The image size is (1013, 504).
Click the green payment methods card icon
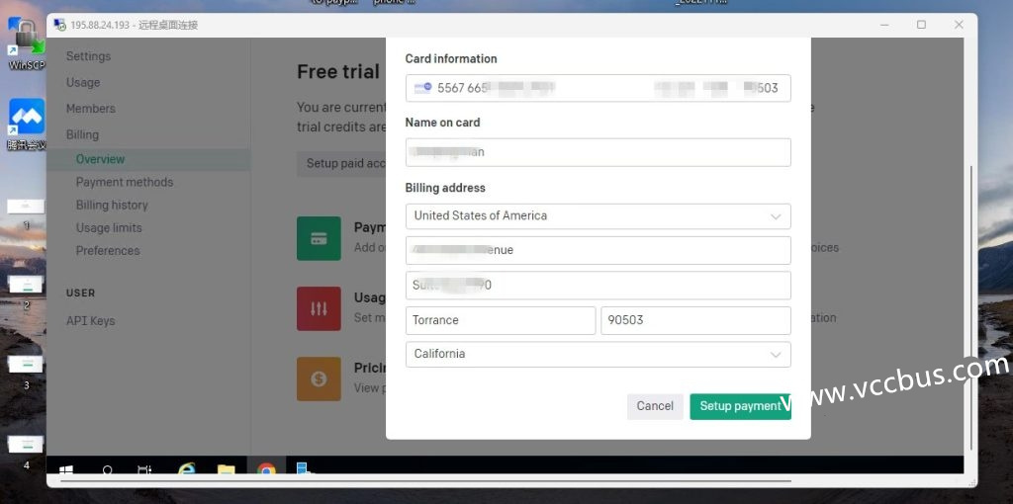coord(319,238)
